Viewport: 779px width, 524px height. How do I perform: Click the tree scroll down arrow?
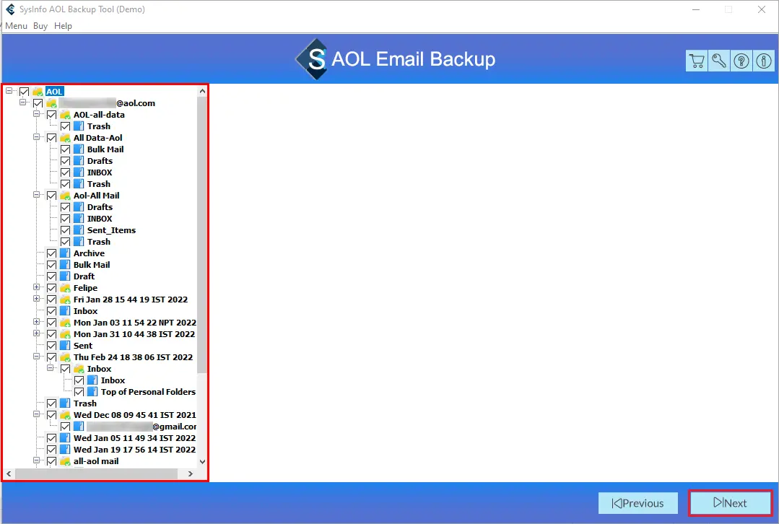point(202,461)
